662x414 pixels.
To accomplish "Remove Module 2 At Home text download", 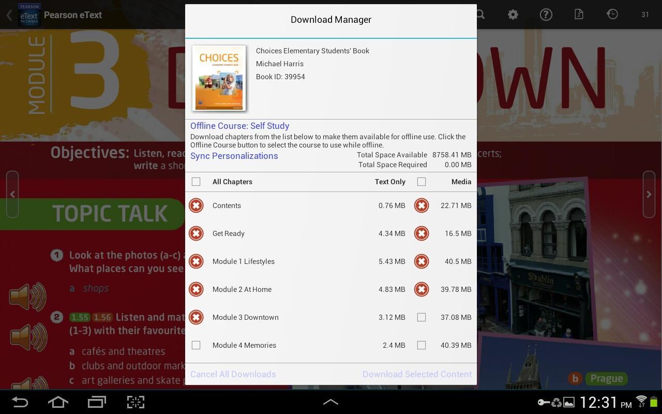I will pos(196,289).
